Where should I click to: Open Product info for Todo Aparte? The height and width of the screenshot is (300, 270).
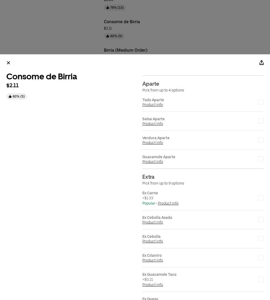(153, 105)
